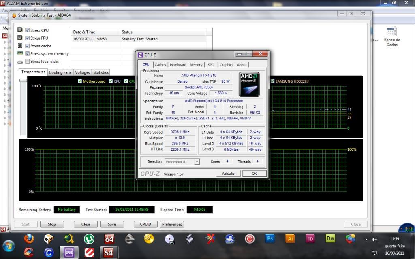Image resolution: width=415 pixels, height=259 pixels.
Task: Click the Windows Start orb
Action: point(9,246)
